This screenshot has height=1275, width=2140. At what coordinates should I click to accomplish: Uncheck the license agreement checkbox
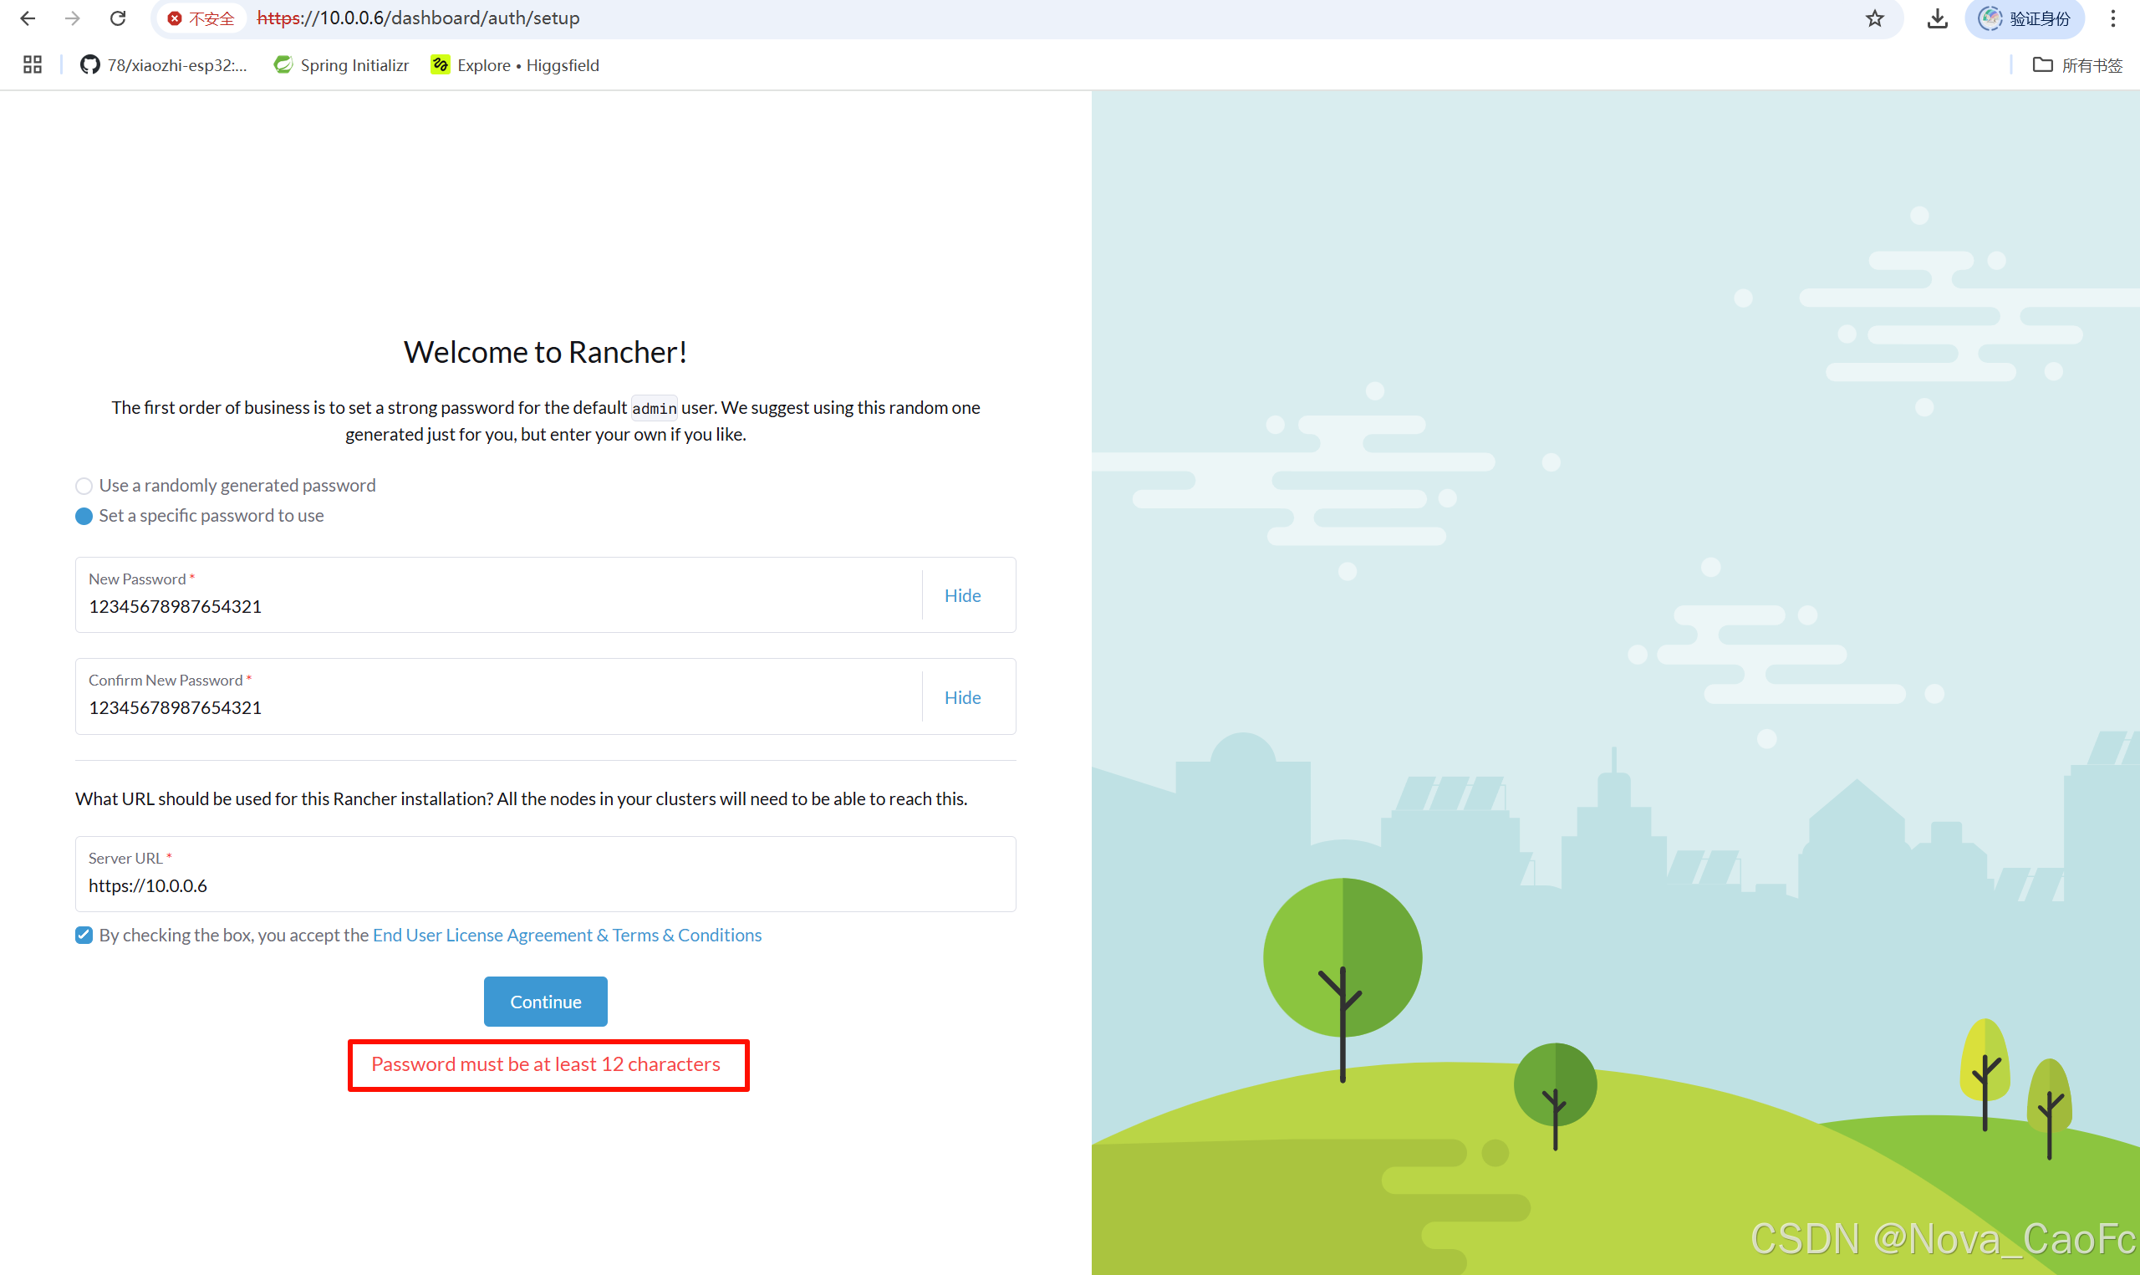click(x=84, y=935)
